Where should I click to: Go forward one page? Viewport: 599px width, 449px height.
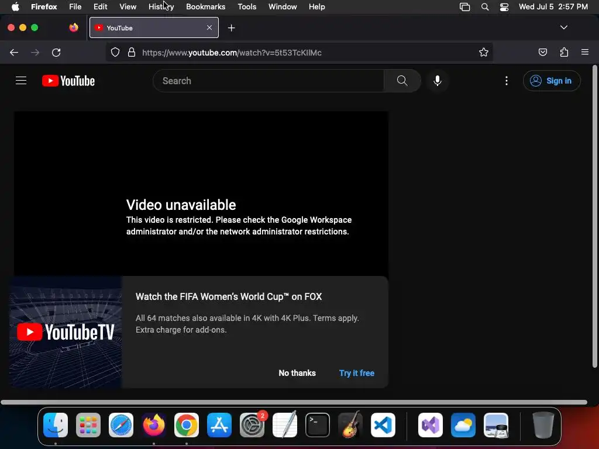point(35,52)
